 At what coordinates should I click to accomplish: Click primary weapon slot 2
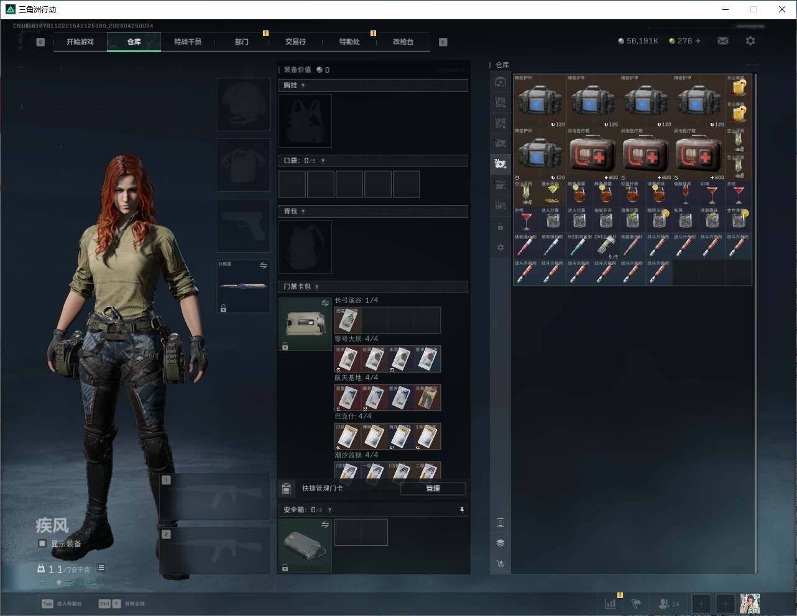pos(215,551)
